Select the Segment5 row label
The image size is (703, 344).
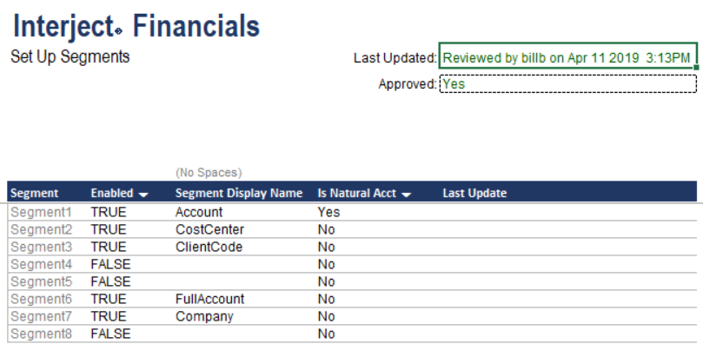41,281
